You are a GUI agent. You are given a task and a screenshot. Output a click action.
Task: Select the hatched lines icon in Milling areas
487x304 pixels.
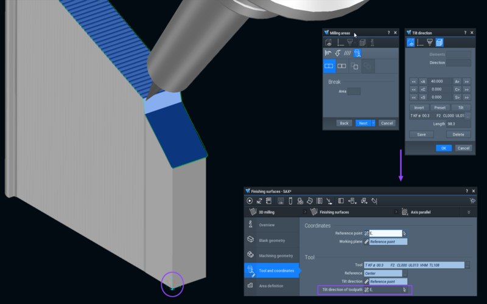tap(347, 53)
